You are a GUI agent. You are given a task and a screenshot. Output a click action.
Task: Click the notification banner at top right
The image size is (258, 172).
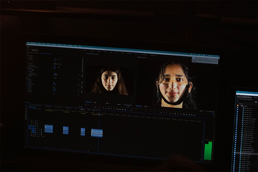(205, 60)
